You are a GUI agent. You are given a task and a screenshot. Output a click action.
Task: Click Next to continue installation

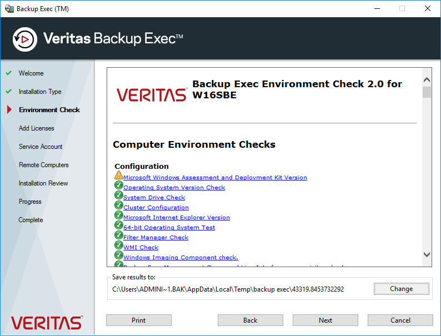point(325,320)
